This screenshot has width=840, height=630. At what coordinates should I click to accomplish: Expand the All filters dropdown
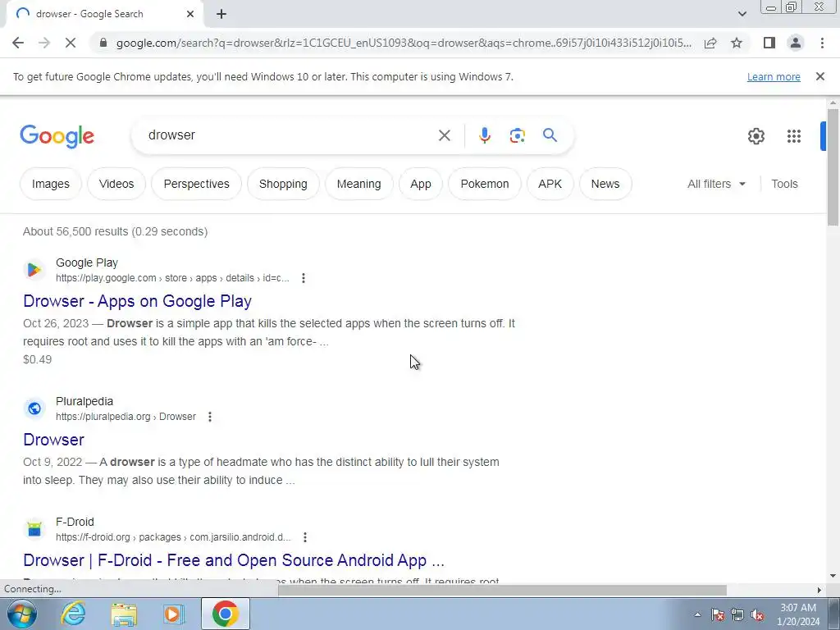pyautogui.click(x=716, y=184)
